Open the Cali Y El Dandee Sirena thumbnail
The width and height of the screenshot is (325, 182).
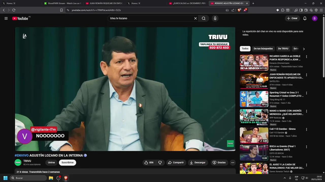254,135
